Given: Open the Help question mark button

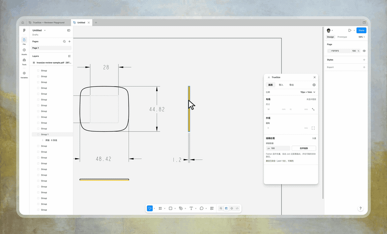Looking at the screenshot, I should 360,208.
